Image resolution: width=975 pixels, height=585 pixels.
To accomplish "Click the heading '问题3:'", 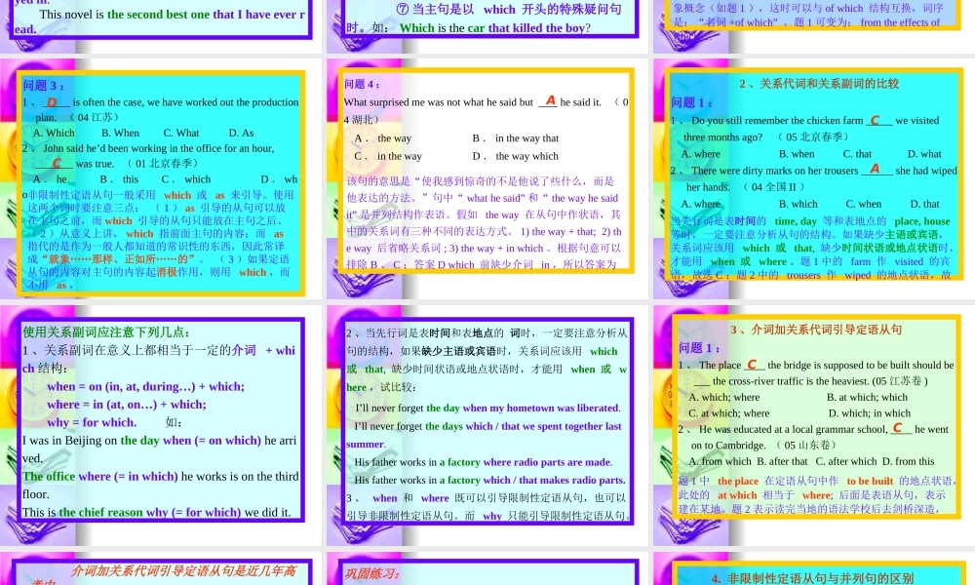I will 44,86.
